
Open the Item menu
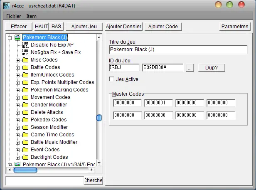[x=31, y=16]
